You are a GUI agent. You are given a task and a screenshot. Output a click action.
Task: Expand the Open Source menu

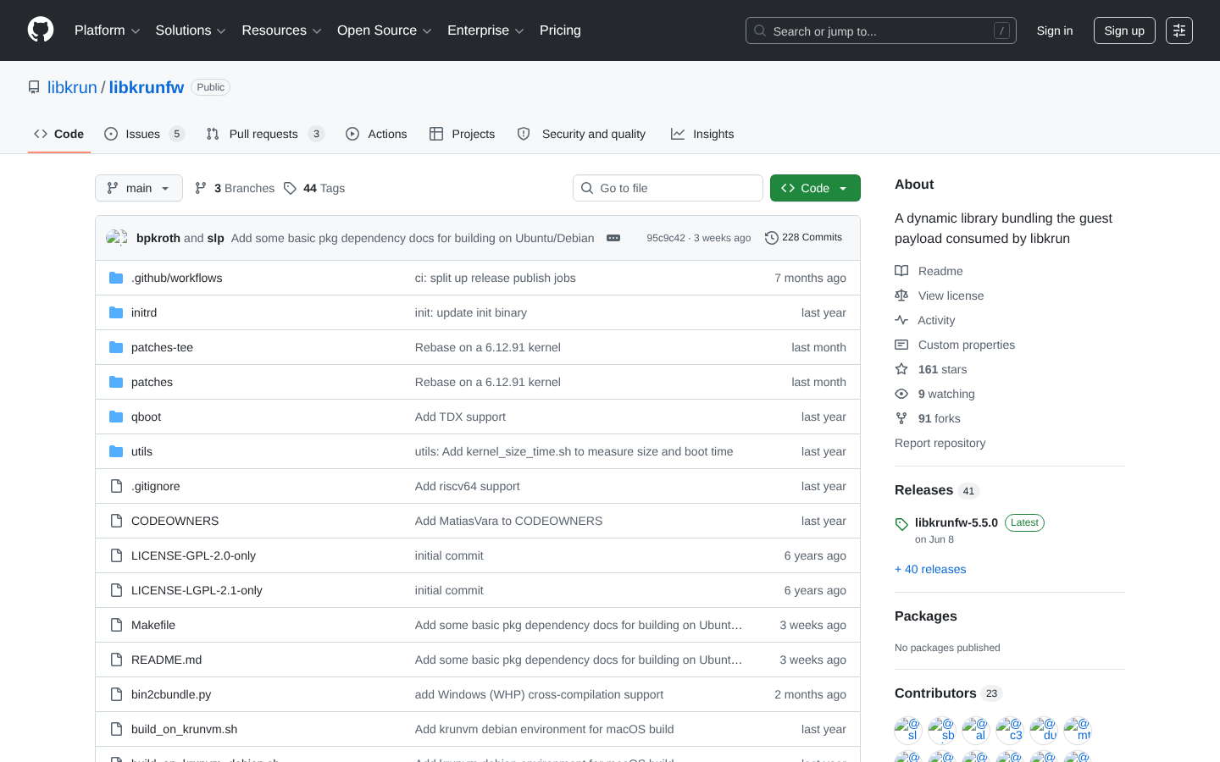(x=385, y=30)
